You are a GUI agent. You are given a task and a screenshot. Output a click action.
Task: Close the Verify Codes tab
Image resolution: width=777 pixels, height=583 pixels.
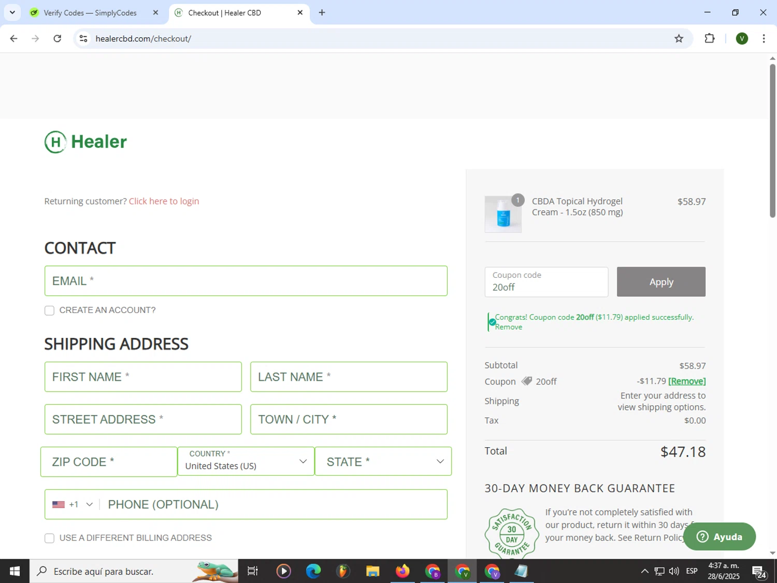click(x=155, y=12)
